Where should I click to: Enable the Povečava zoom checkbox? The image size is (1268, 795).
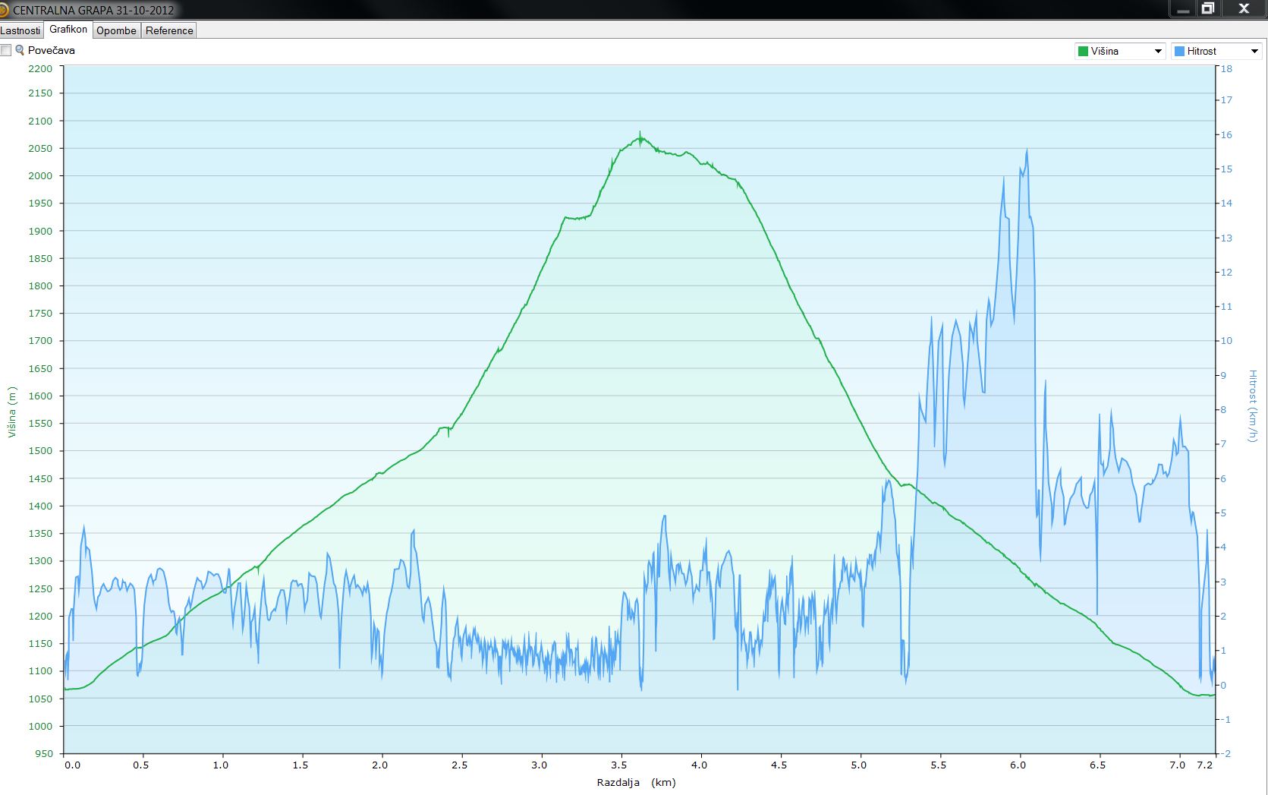pyautogui.click(x=6, y=50)
